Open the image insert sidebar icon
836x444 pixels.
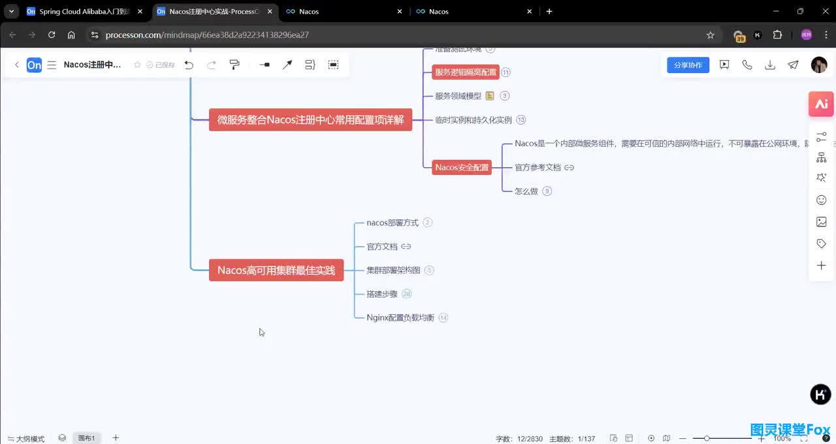coord(822,222)
